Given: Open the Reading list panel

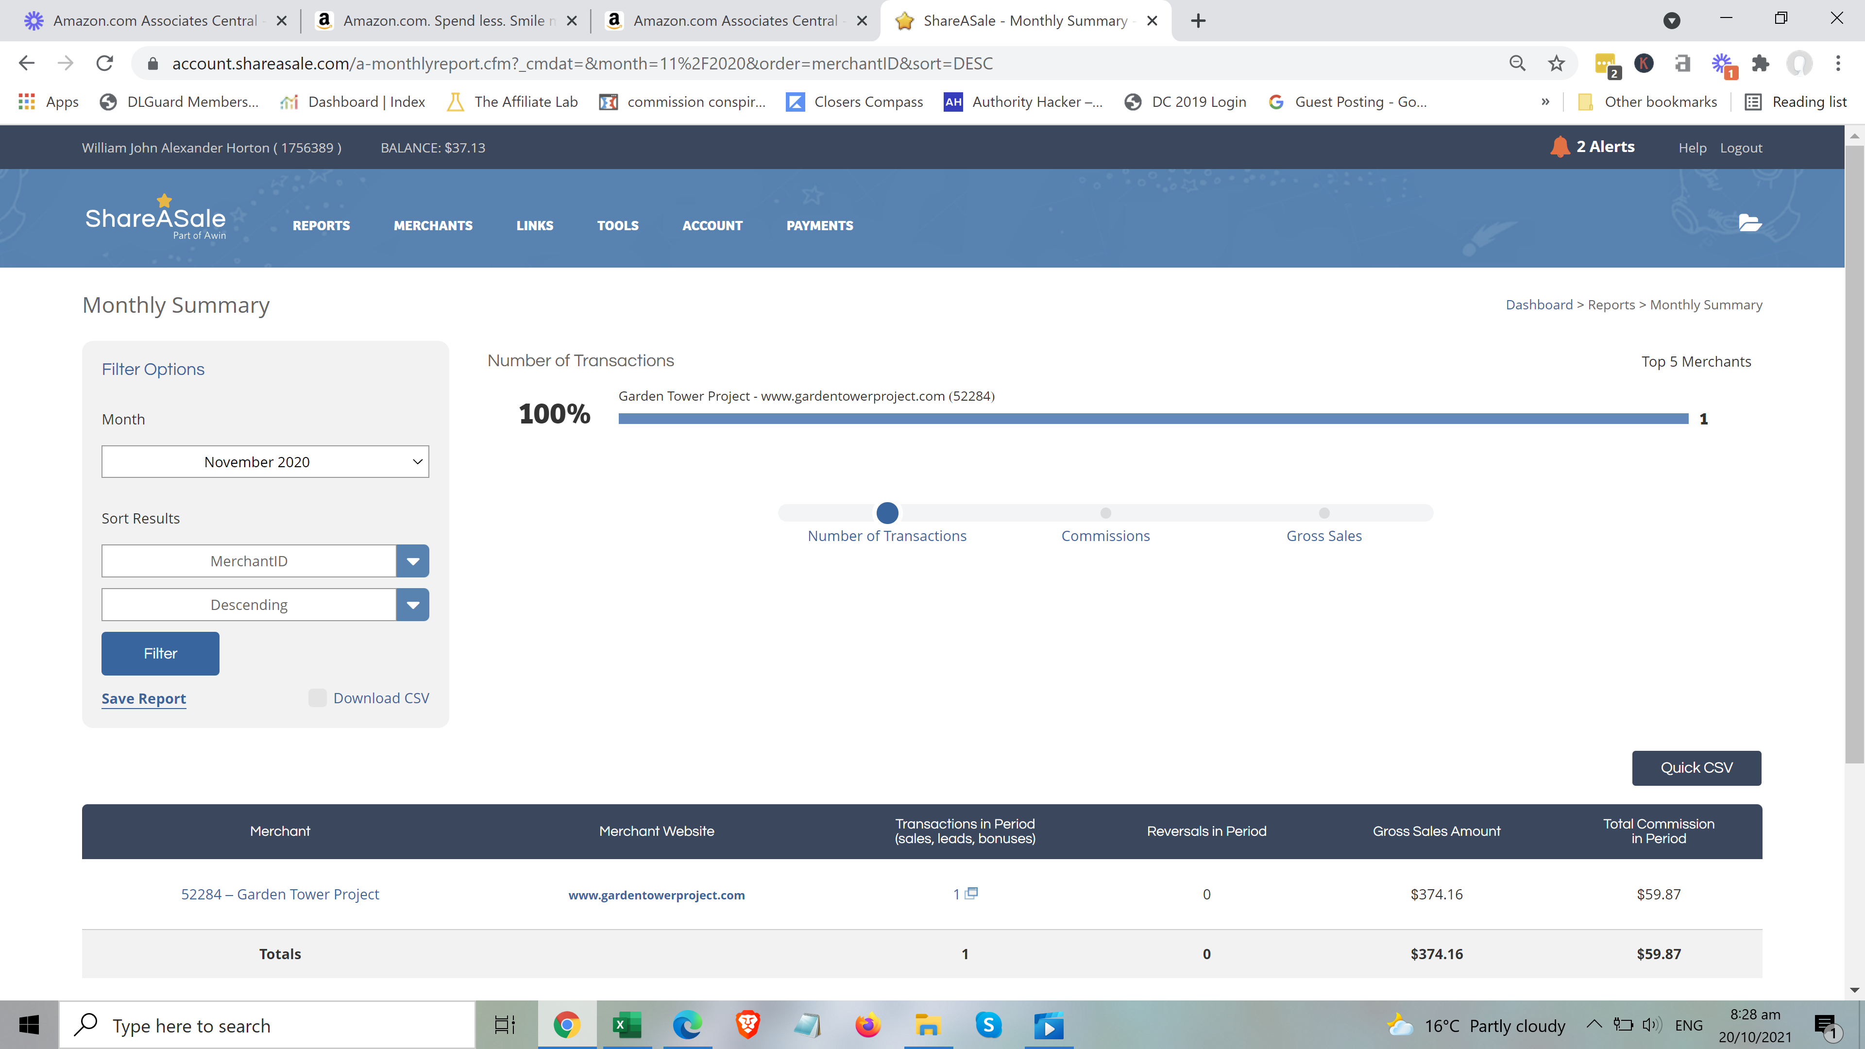Looking at the screenshot, I should [1796, 102].
